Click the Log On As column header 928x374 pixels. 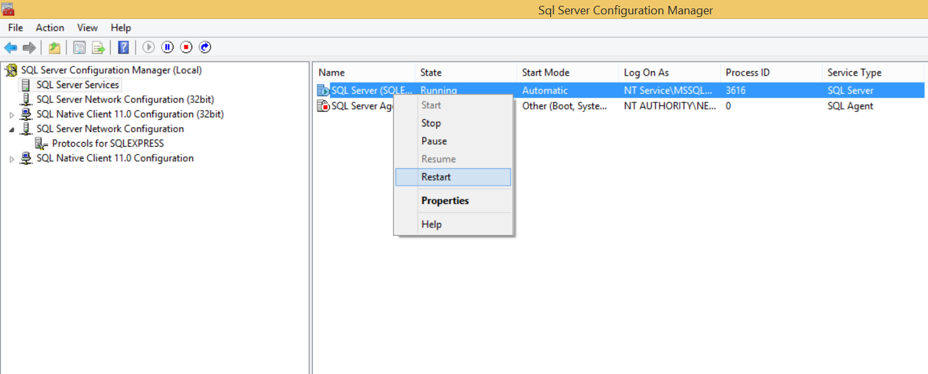[669, 72]
